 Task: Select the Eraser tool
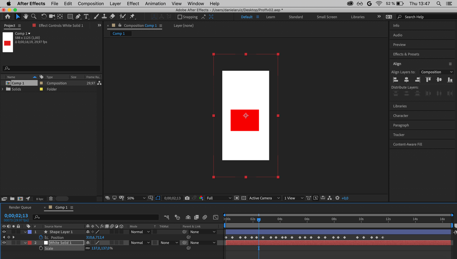(113, 17)
